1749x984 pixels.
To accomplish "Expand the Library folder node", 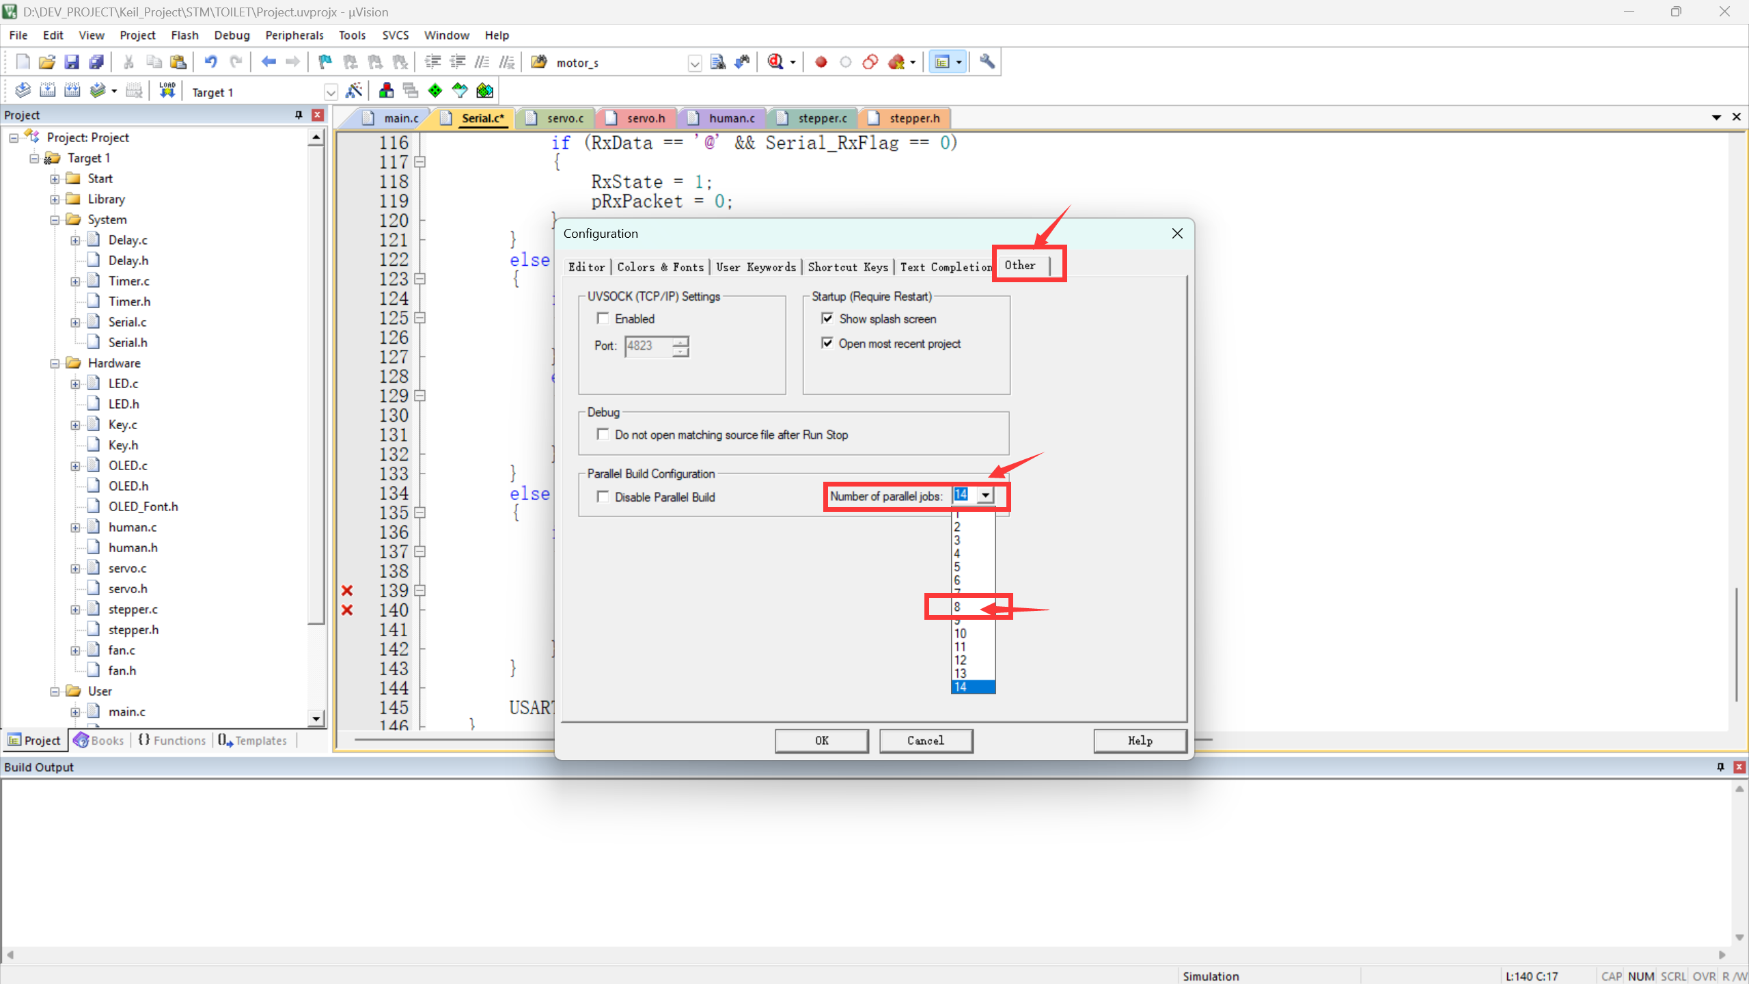I will pos(55,200).
